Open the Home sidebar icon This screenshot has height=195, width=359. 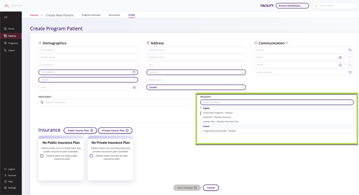click(5, 28)
